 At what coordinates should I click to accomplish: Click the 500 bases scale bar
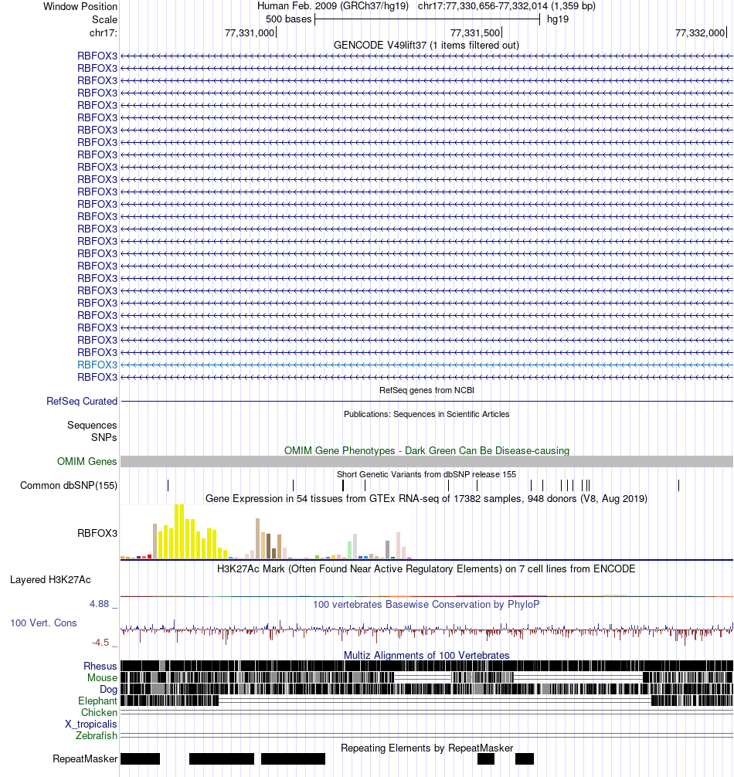tap(427, 19)
